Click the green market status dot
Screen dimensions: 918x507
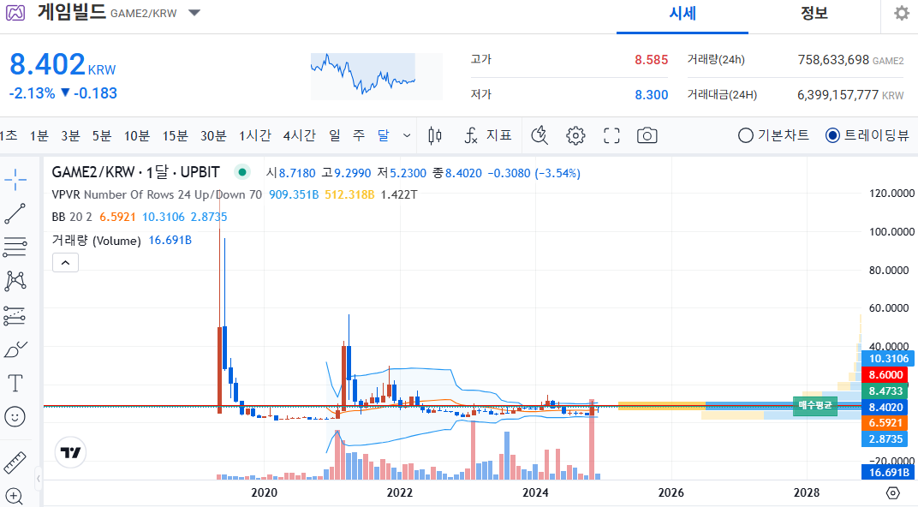click(241, 172)
